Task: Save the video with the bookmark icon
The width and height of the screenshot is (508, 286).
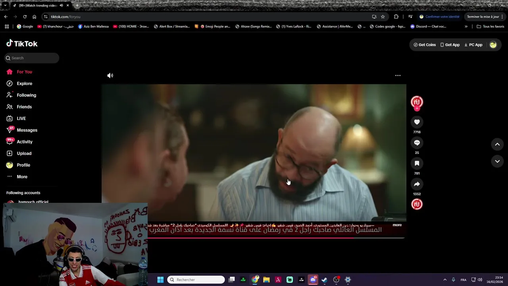Action: (x=417, y=163)
